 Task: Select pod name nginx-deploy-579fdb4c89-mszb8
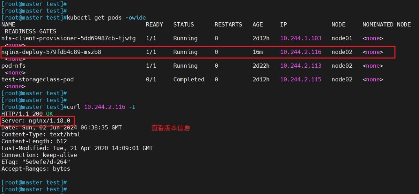point(51,52)
